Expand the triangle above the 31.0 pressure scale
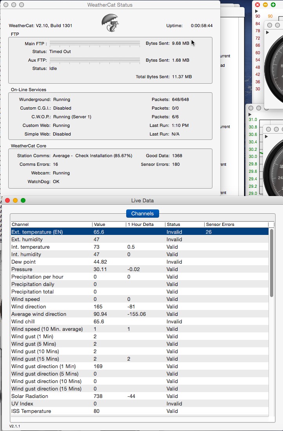Image resolution: width=283 pixels, height=431 pixels. tap(250, 114)
